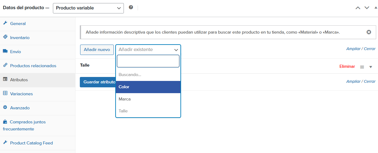Screen dimensions: 378x153
Task: Open the Avanzado tab
Action: click(x=38, y=108)
